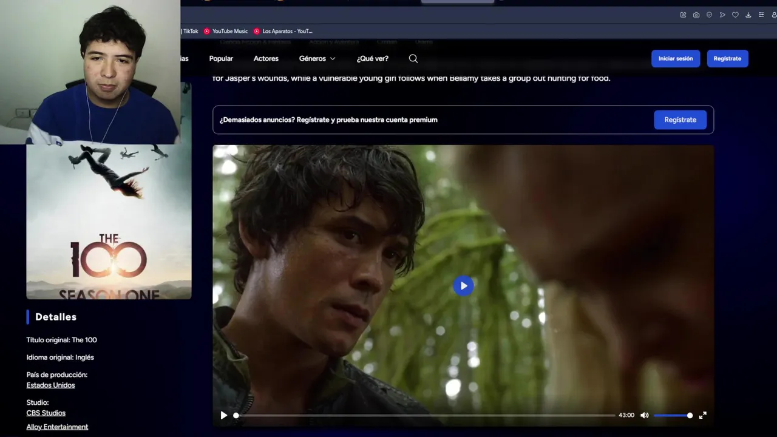The image size is (777, 437).
Task: Adjust the player volume slider
Action: [673, 415]
